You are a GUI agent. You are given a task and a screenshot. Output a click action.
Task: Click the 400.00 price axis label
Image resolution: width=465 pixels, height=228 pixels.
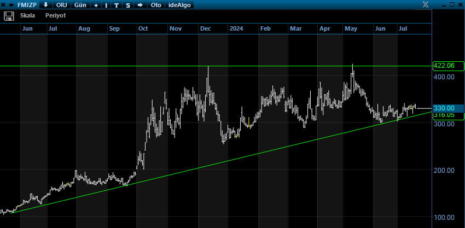444,77
